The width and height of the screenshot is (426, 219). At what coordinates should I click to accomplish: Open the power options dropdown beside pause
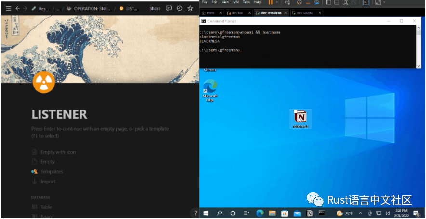pos(277,2)
